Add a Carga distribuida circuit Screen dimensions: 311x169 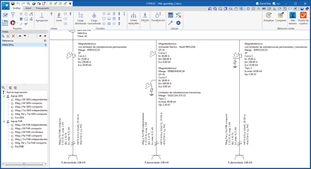pyautogui.click(x=80, y=18)
